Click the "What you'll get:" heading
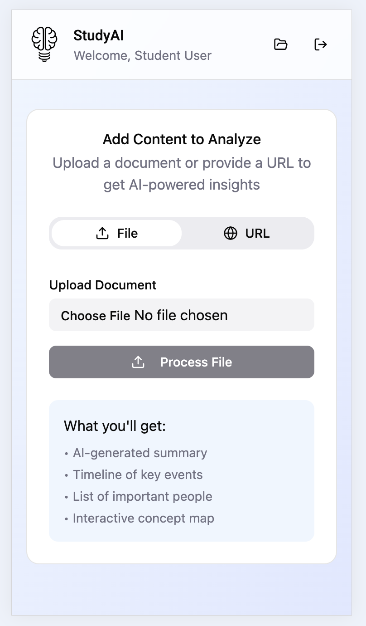Viewport: 366px width, 626px height. point(115,426)
